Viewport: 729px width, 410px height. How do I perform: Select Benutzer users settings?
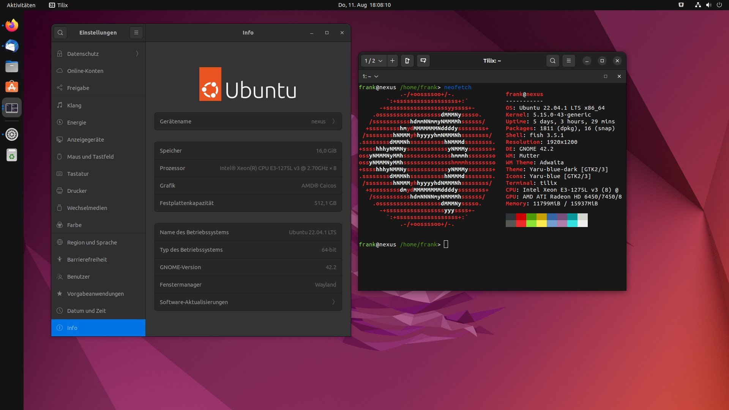pyautogui.click(x=98, y=277)
